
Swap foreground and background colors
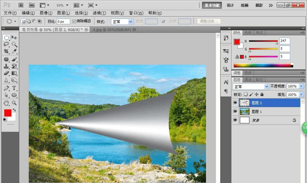[14, 110]
